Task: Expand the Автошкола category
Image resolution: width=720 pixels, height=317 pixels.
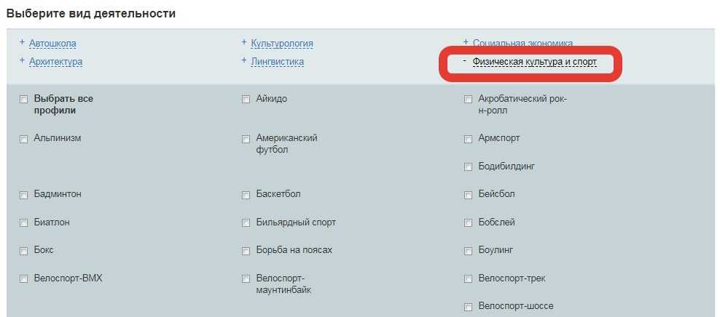Action: [52, 44]
